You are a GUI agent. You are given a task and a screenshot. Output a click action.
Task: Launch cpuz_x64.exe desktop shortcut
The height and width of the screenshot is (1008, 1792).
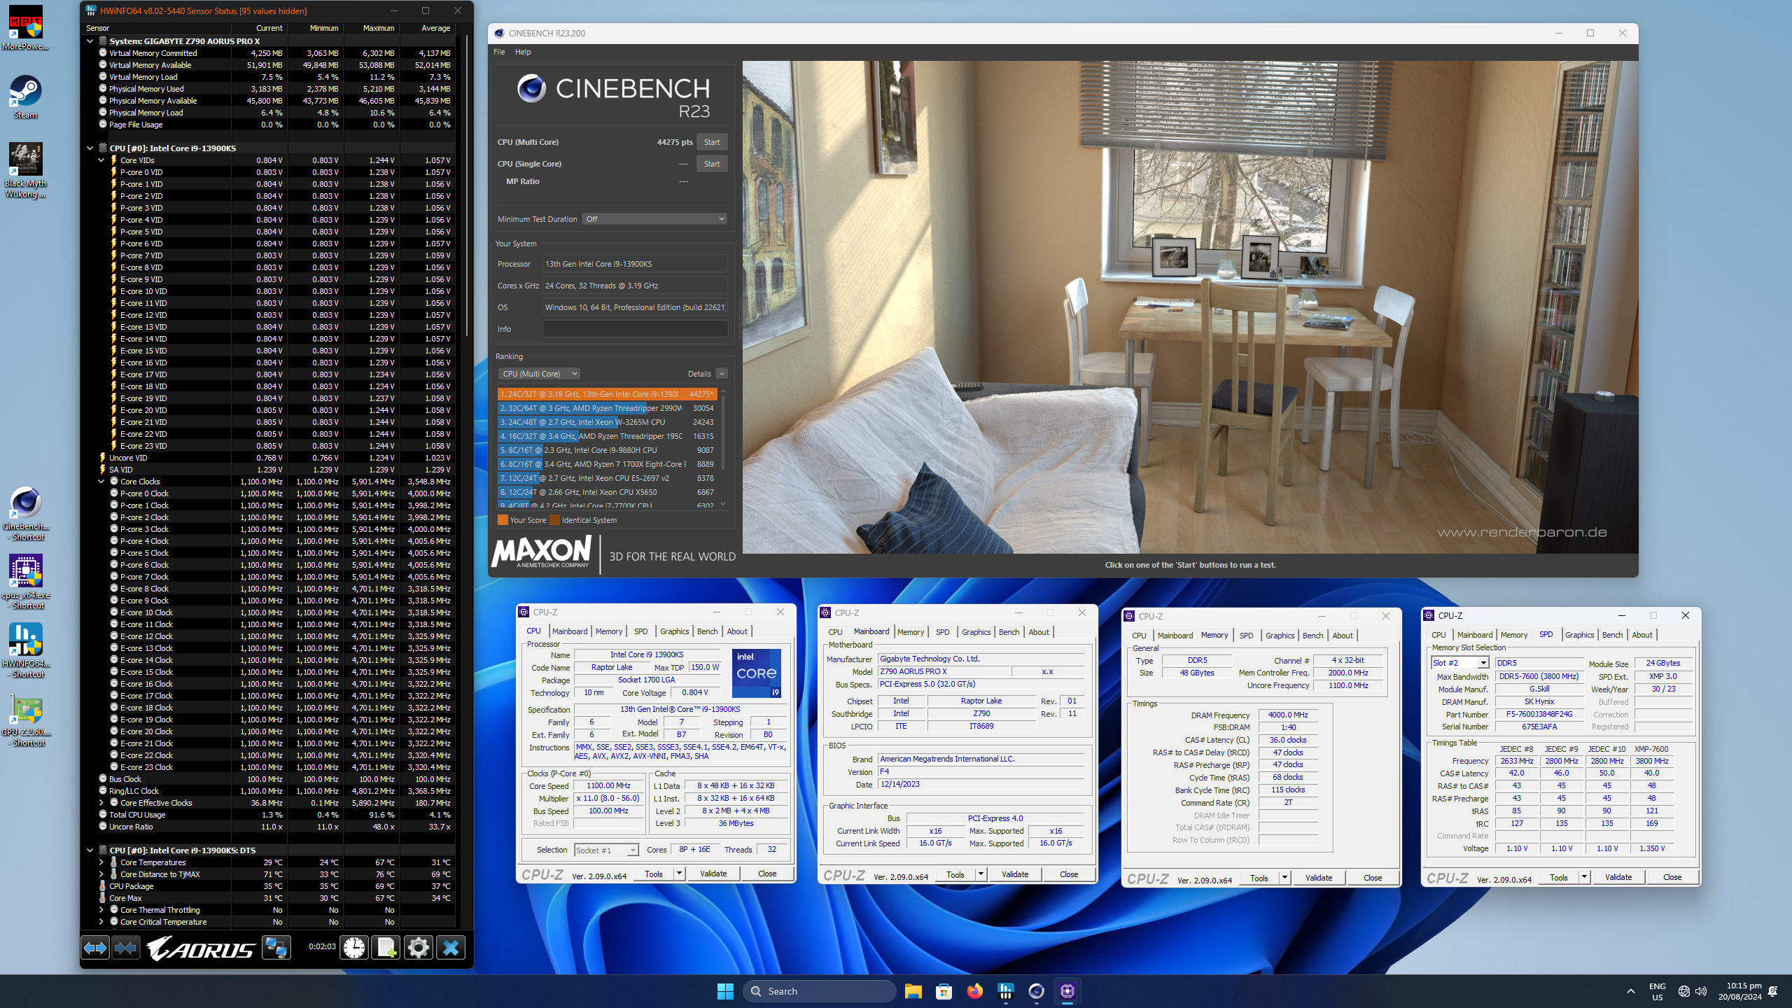click(27, 582)
